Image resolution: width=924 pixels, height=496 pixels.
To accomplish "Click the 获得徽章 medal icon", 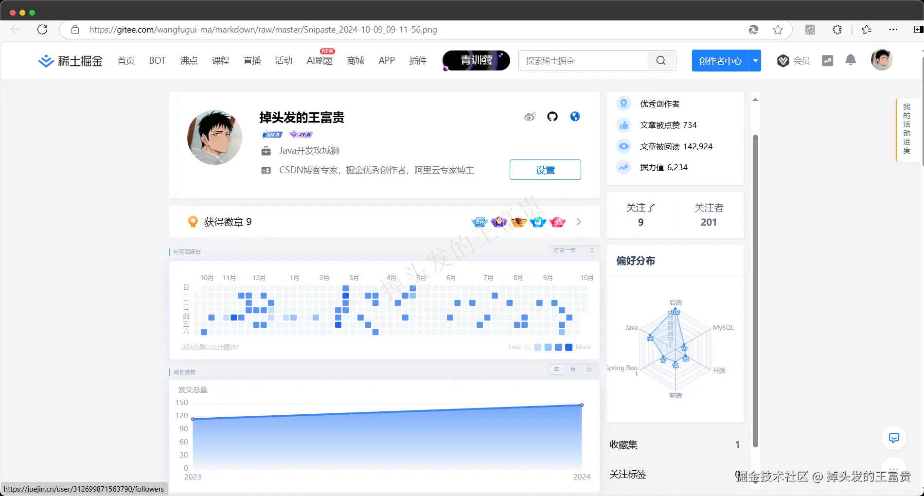I will (193, 222).
